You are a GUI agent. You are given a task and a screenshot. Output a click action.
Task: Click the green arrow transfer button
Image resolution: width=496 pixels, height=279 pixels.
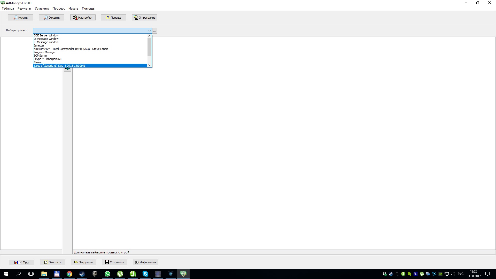(x=67, y=69)
